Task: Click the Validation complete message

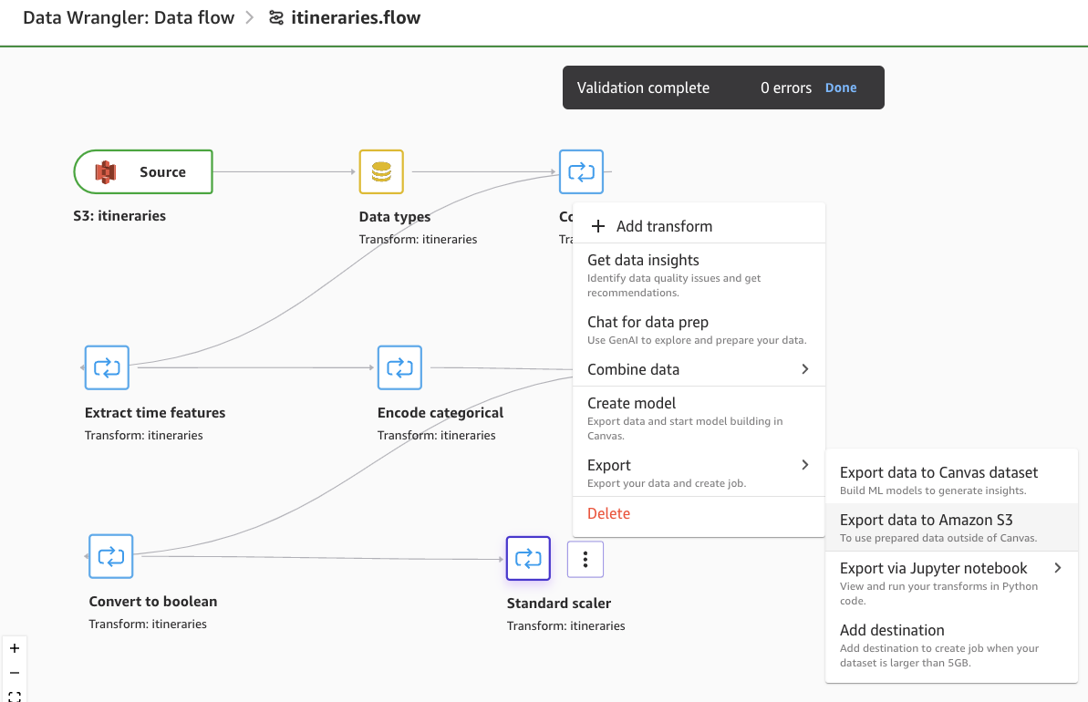Action: coord(643,88)
